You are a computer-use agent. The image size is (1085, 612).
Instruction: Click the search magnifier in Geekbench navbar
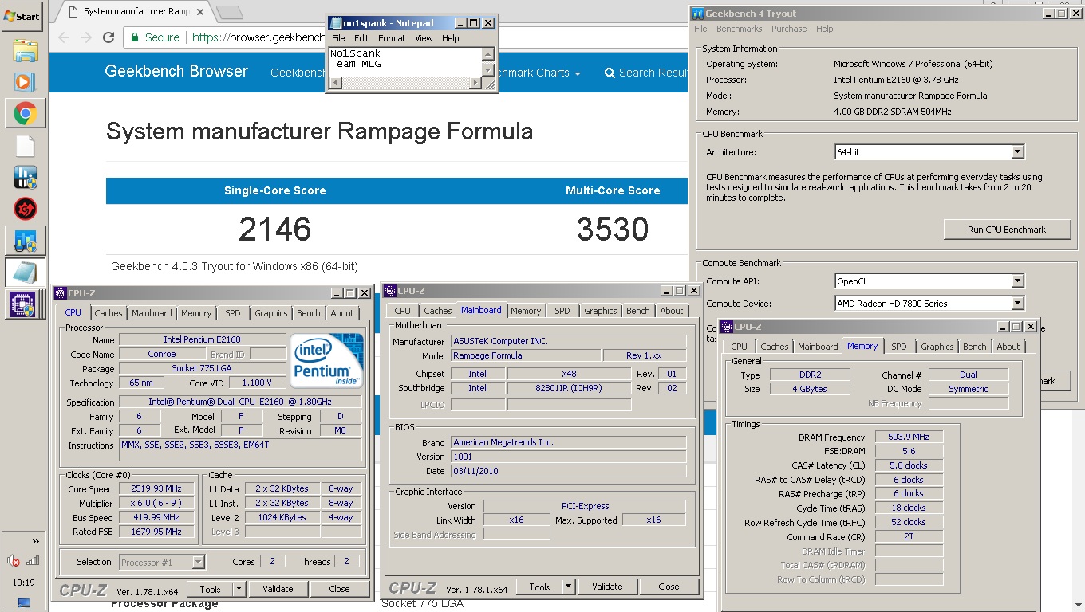(610, 73)
